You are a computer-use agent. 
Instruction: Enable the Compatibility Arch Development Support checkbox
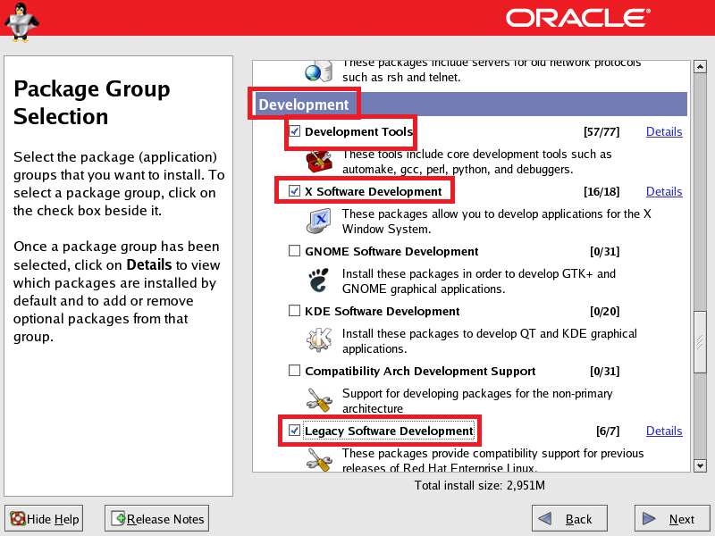(x=295, y=370)
